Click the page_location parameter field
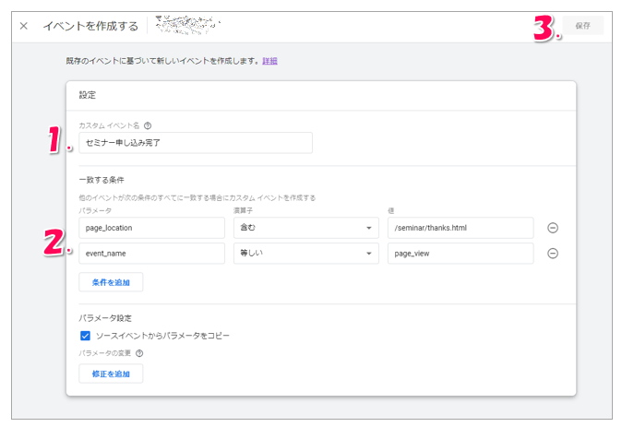Image resolution: width=622 pixels, height=427 pixels. coord(151,228)
